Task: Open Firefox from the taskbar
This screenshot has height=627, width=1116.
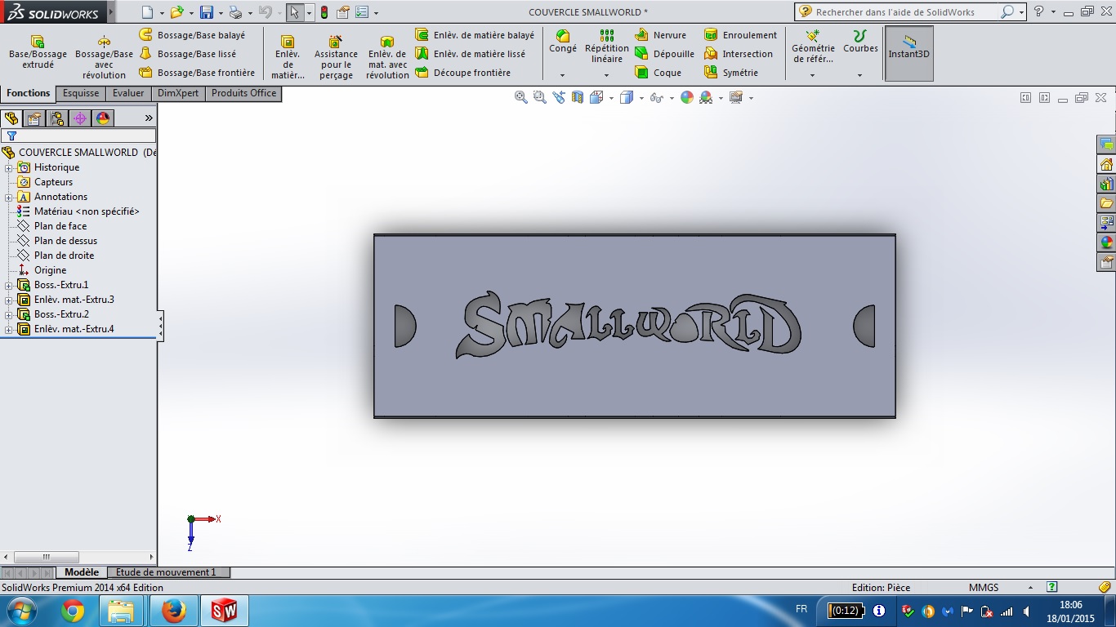Action: [173, 611]
